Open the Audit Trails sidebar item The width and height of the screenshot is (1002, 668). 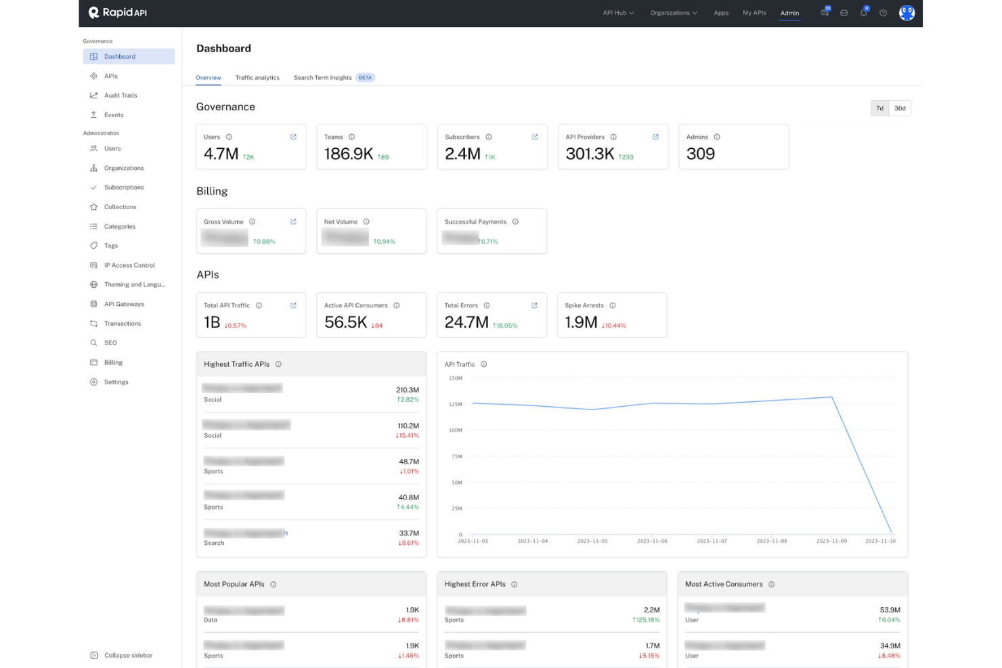pos(121,95)
